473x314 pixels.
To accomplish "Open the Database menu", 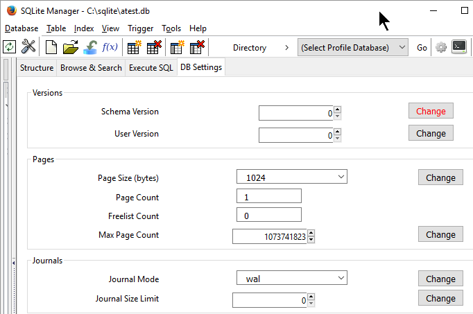I will pos(21,28).
